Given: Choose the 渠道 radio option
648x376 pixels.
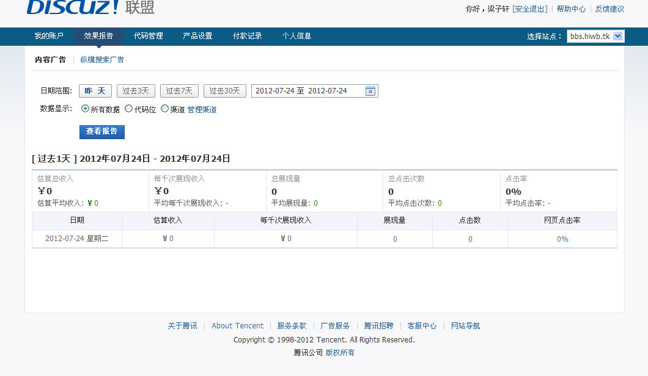Looking at the screenshot, I should [x=164, y=109].
